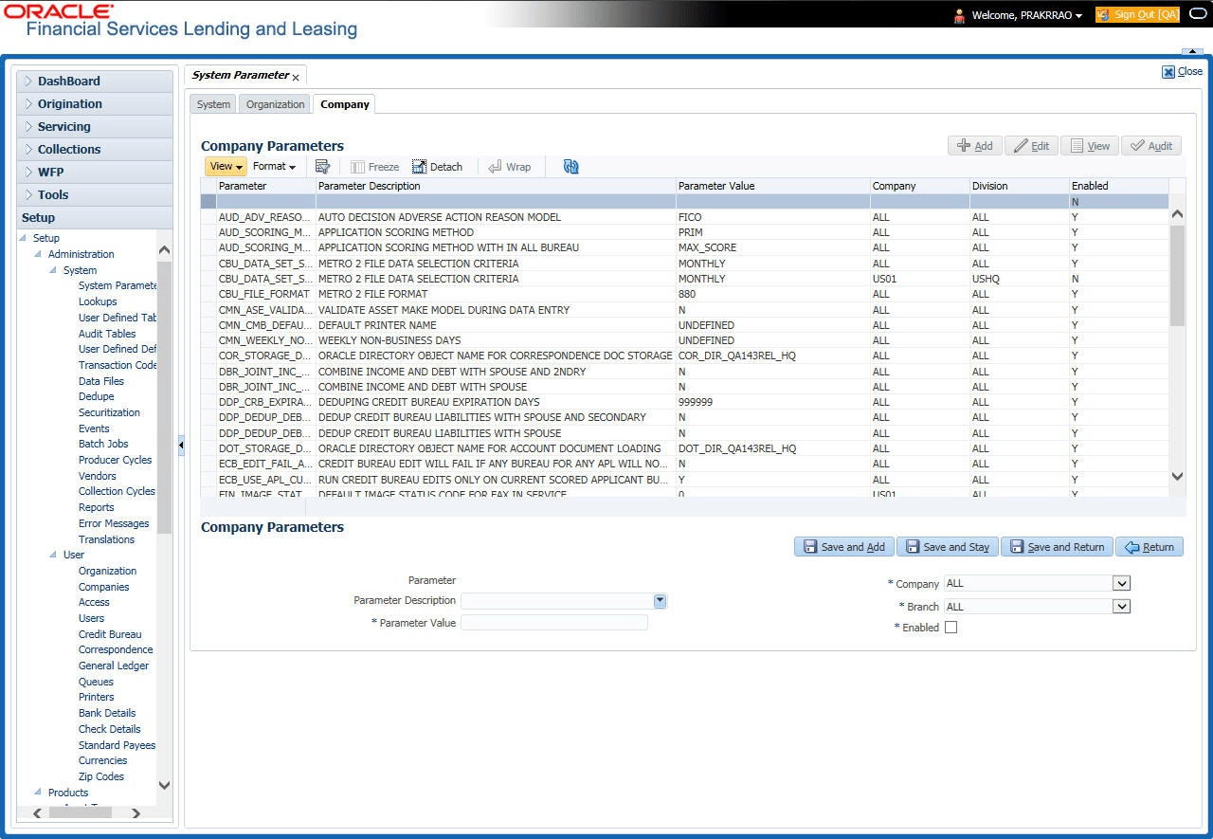Open the Branch dropdown list
1213x839 pixels.
1121,607
